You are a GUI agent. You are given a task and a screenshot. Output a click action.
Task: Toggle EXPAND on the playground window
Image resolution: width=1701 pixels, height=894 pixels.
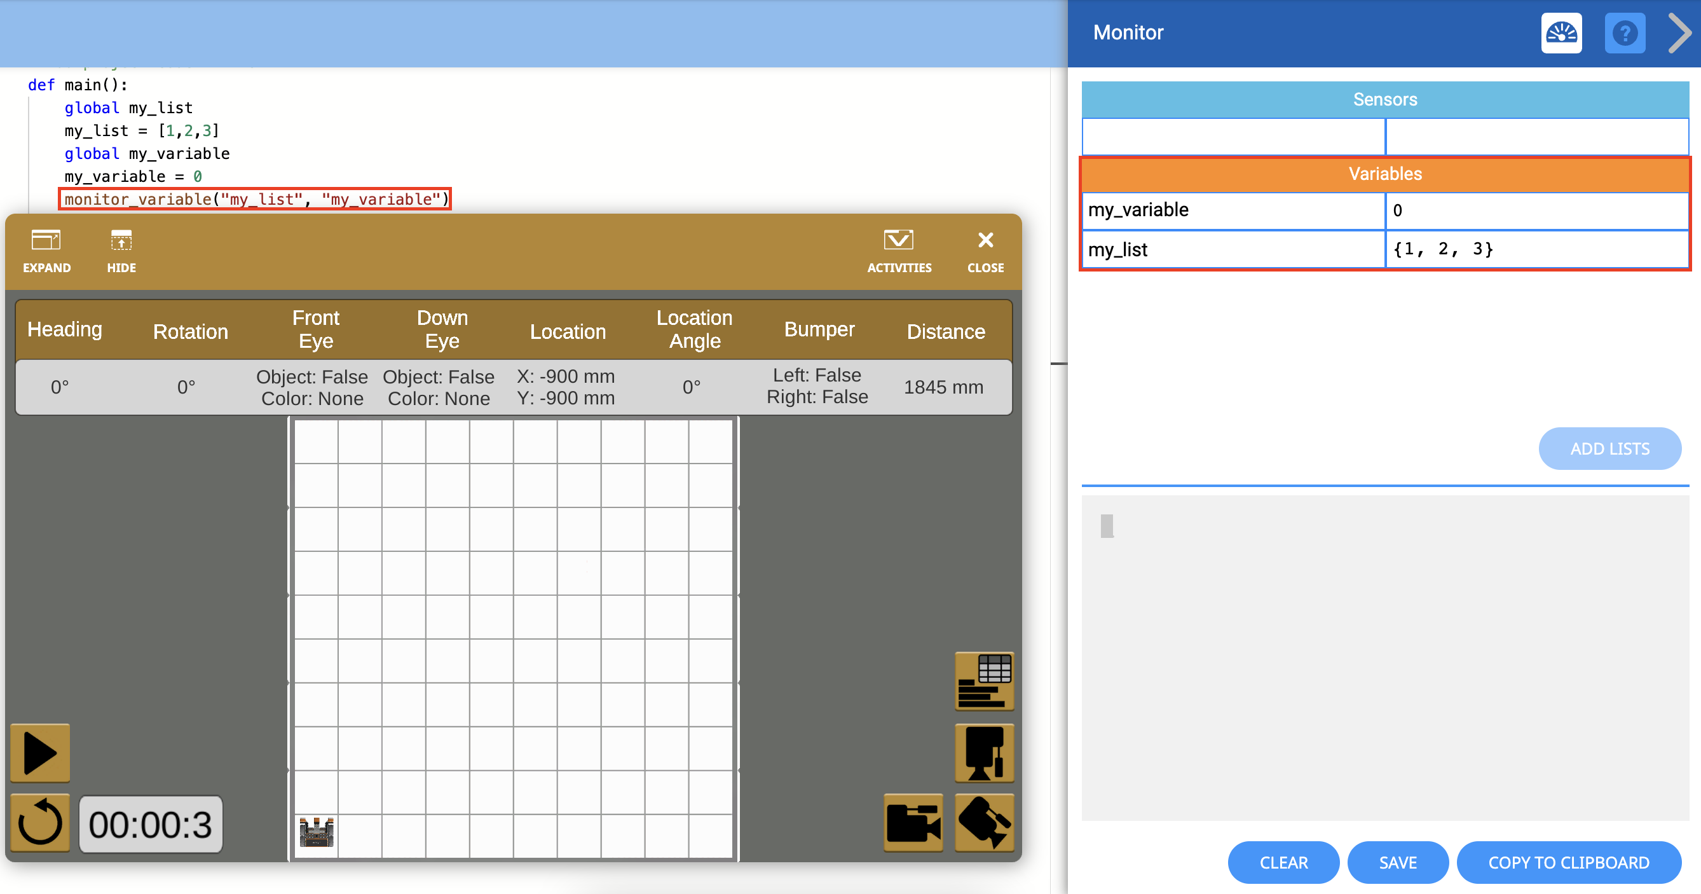46,251
